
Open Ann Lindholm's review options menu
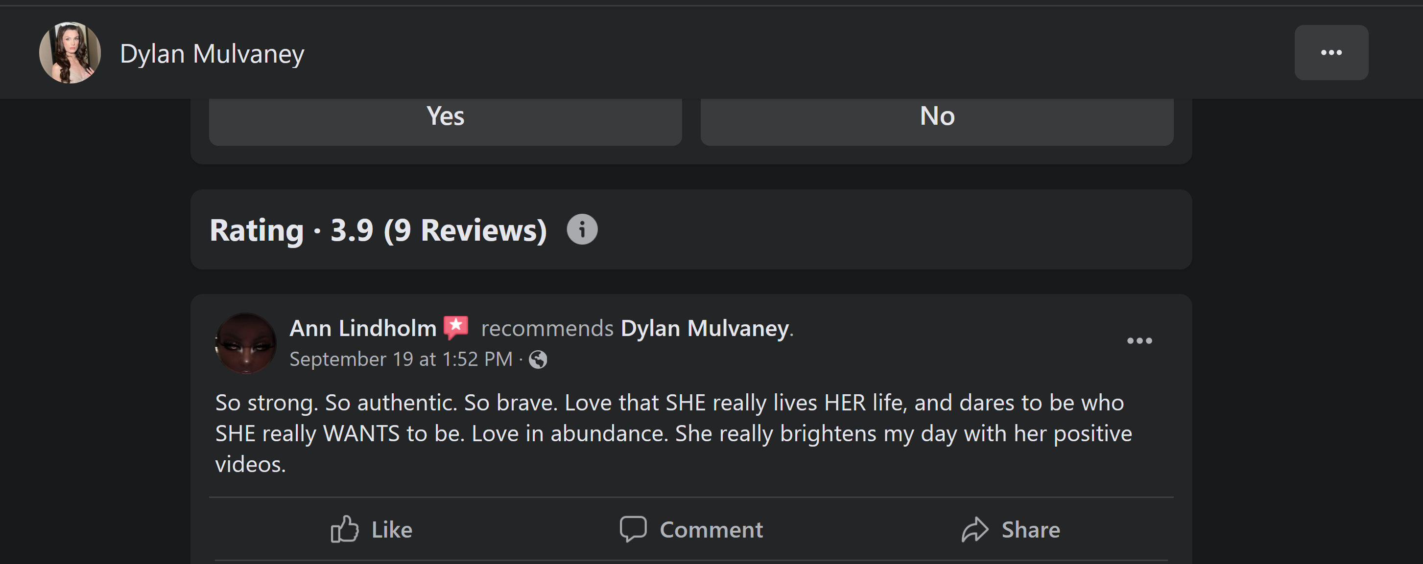[1139, 340]
